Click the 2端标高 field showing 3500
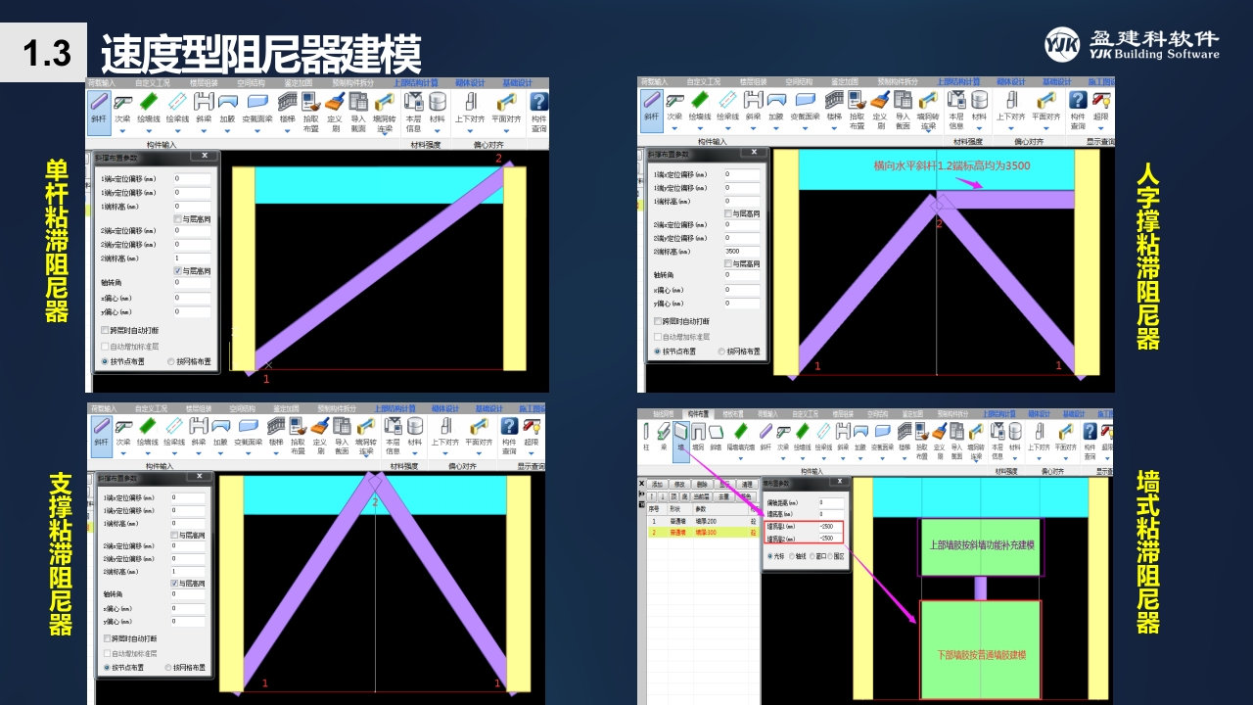Screen dimensions: 1253x705 click(x=741, y=251)
